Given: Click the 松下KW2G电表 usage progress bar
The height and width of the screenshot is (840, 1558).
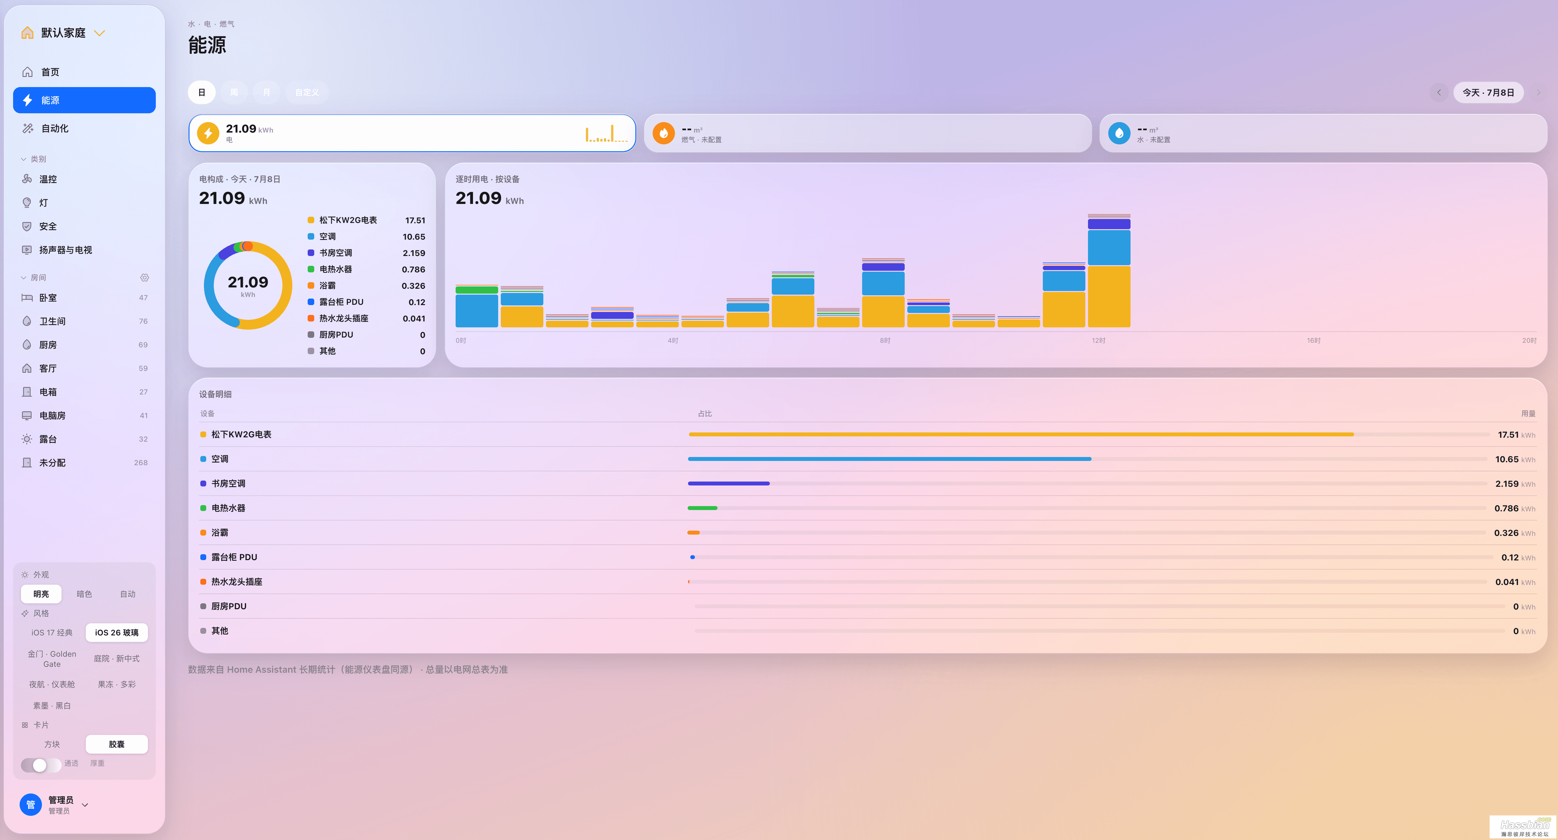Looking at the screenshot, I should (x=1089, y=434).
